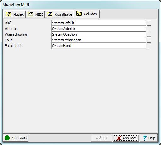Image resolution: width=161 pixels, height=145 pixels.
Task: Click the speaker icon on the Muziek tab
Action: pos(8,14)
